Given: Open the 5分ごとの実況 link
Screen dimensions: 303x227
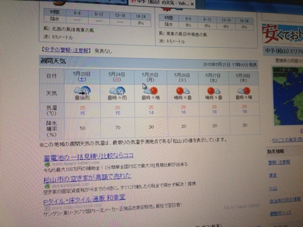Looking at the screenshot, I should [287, 140].
